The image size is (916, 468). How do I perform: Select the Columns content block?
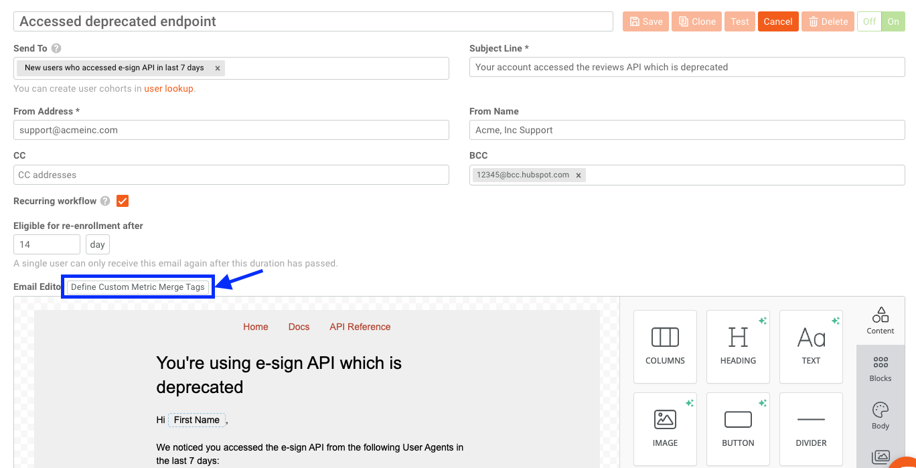(x=665, y=347)
